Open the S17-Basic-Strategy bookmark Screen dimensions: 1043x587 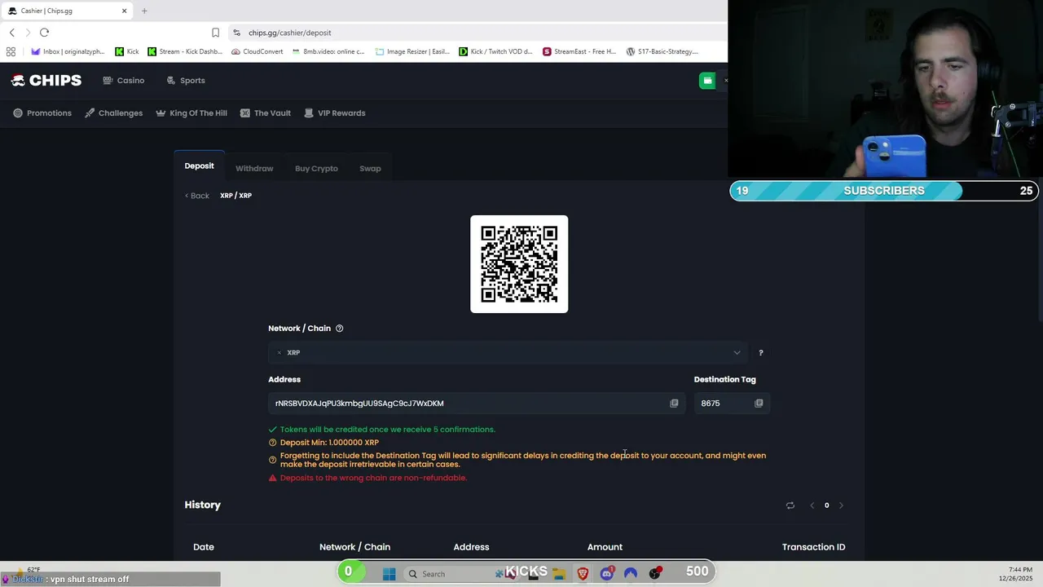pos(662,51)
